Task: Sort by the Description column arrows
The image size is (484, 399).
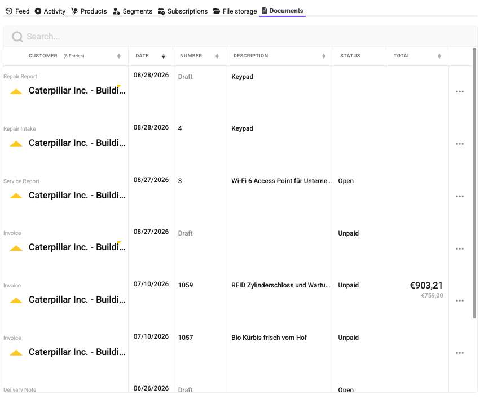Action: click(x=323, y=56)
